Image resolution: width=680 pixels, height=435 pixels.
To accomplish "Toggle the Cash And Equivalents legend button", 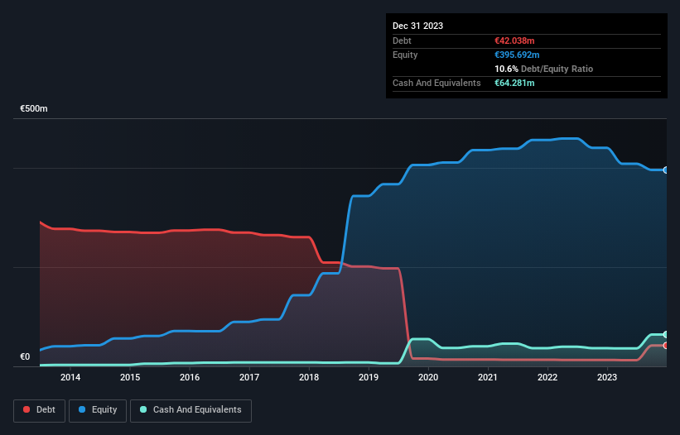I will pyautogui.click(x=190, y=410).
